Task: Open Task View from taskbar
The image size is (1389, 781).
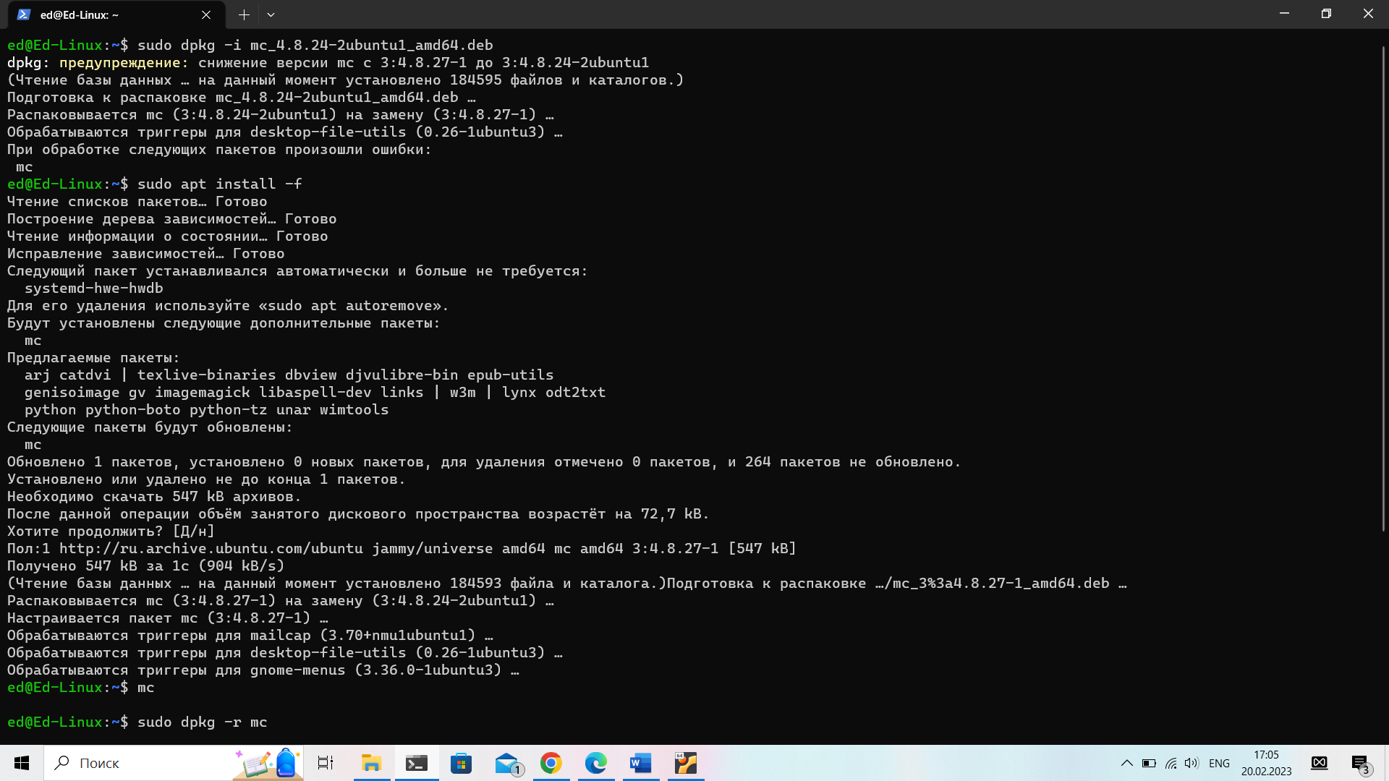Action: (326, 763)
